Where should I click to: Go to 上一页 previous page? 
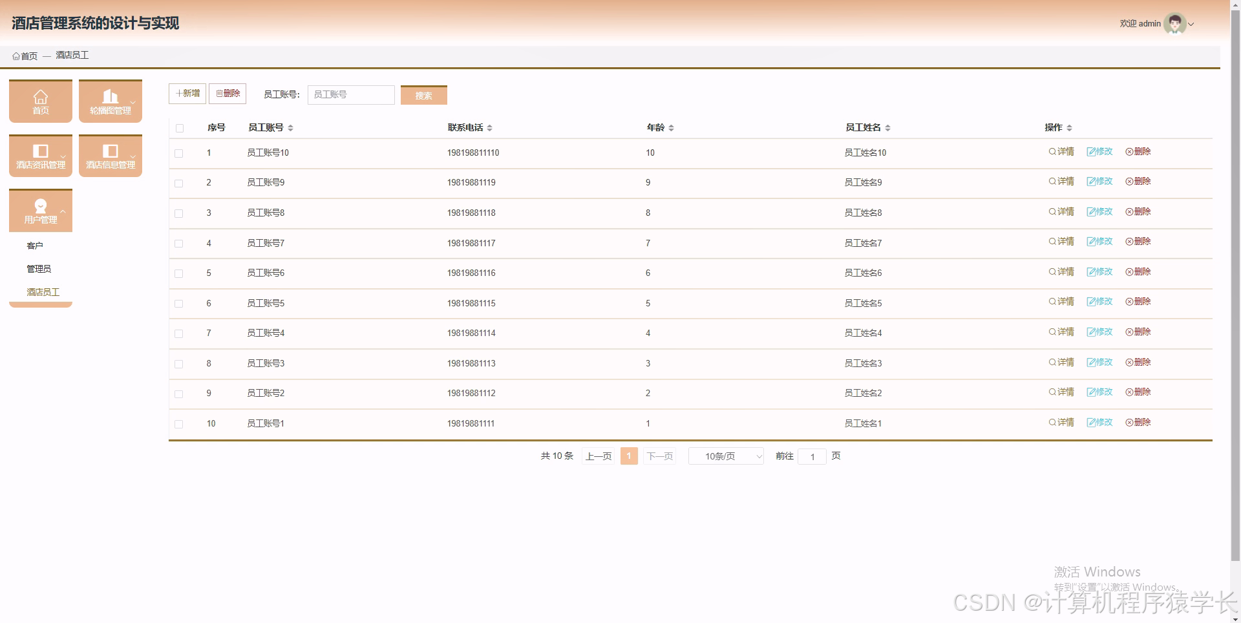[599, 456]
